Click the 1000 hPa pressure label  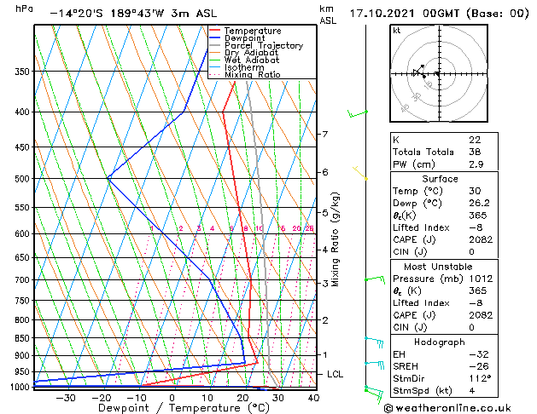[x=20, y=388]
